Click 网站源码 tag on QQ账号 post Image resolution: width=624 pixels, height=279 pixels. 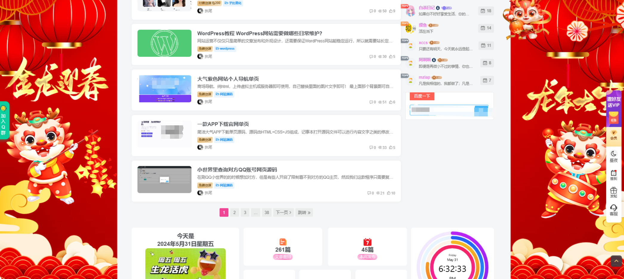224,185
